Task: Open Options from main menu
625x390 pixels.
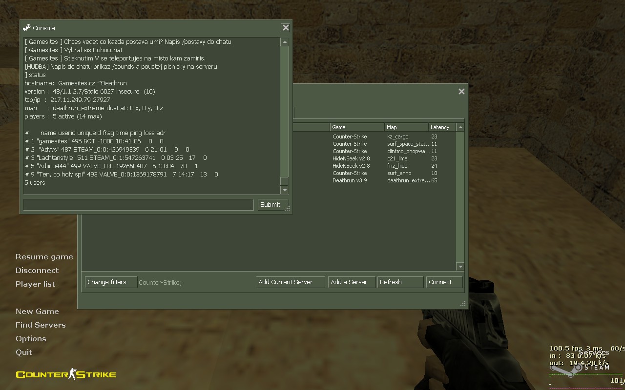Action: (31, 339)
